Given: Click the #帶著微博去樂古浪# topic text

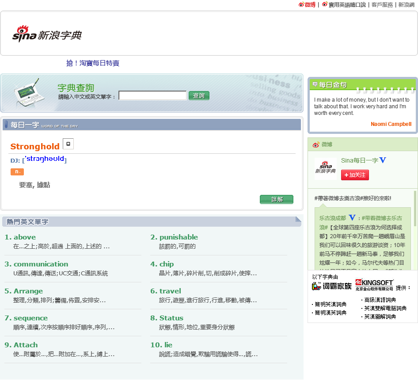Looking at the screenshot, I should 338,198.
